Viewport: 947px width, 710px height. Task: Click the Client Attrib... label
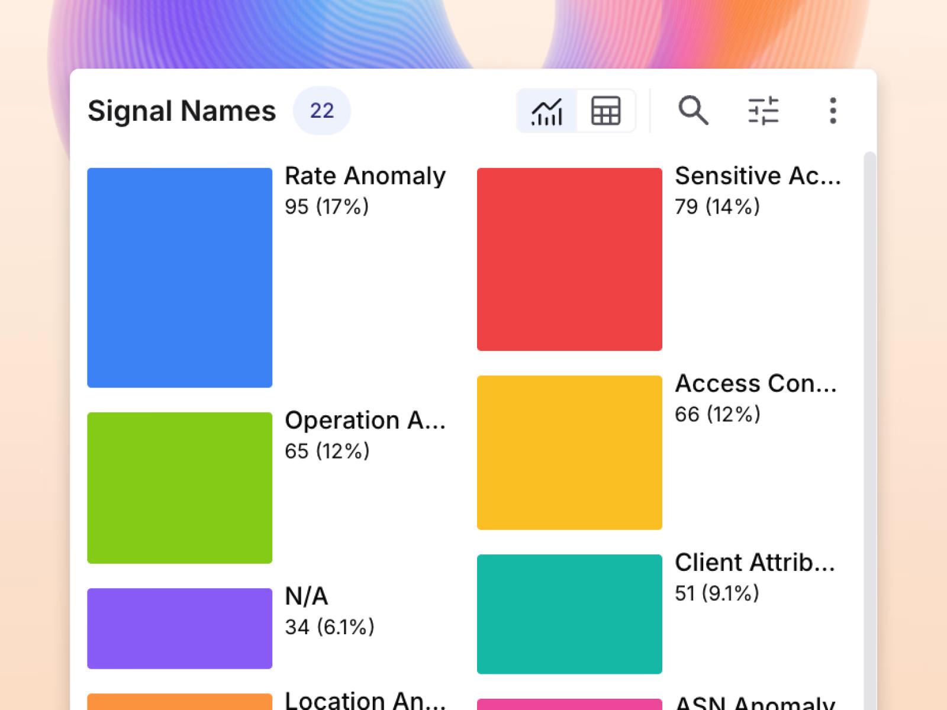click(x=755, y=562)
